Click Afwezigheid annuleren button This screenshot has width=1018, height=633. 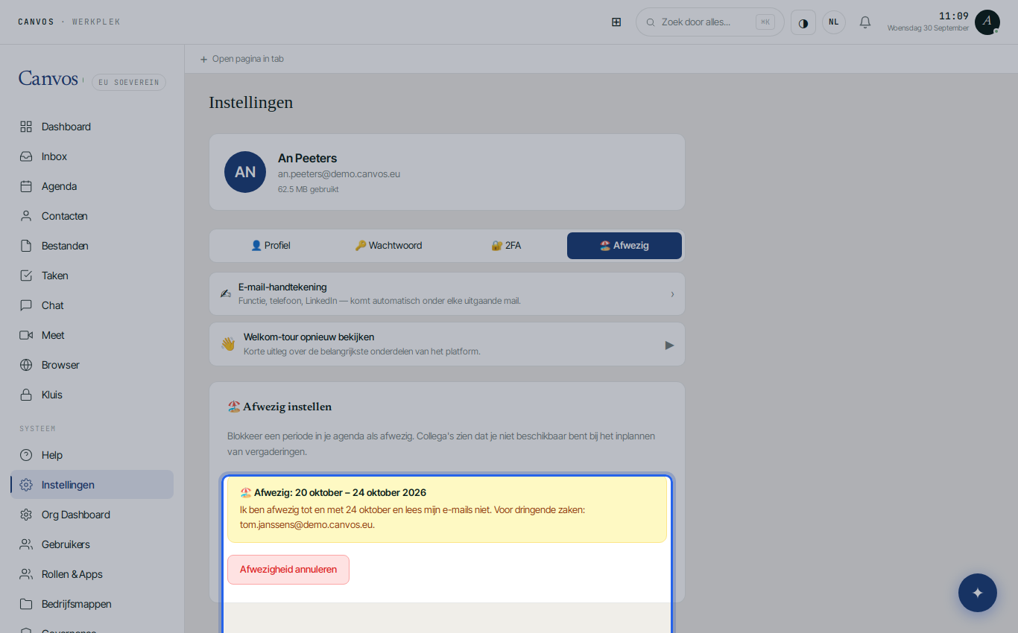[288, 570]
